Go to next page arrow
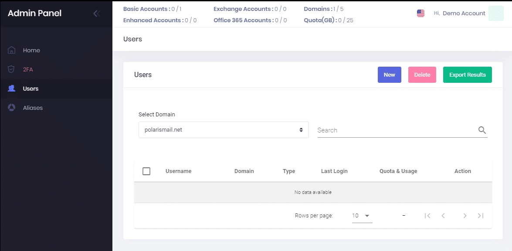Viewport: 512px width, 251px height. (465, 216)
